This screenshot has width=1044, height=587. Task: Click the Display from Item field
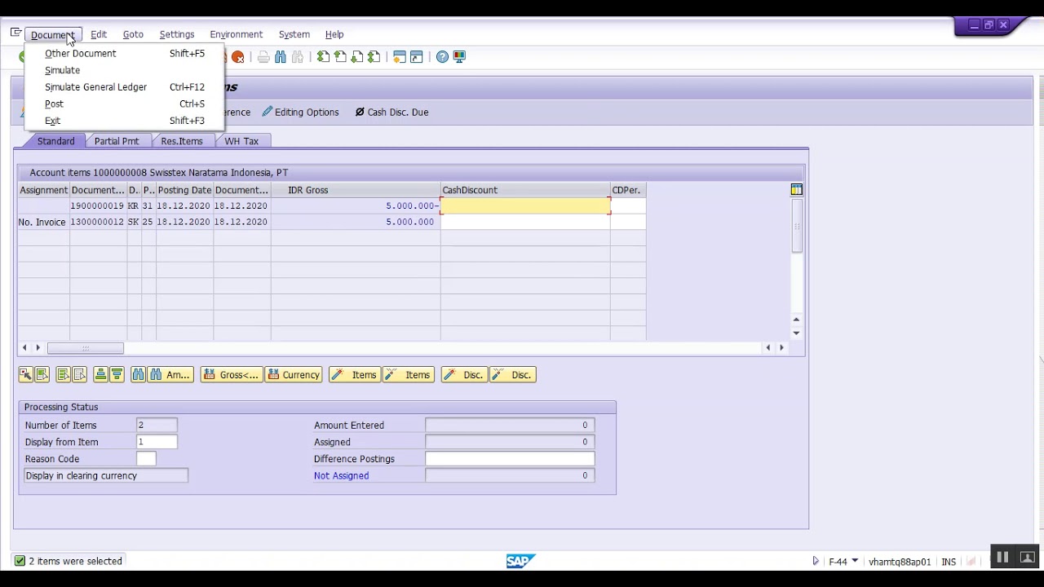pos(157,442)
